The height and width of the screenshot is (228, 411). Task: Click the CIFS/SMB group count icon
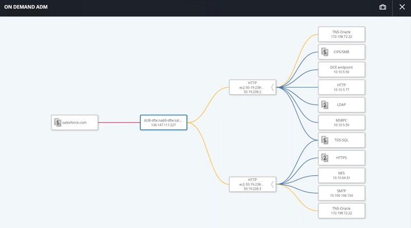(x=324, y=52)
